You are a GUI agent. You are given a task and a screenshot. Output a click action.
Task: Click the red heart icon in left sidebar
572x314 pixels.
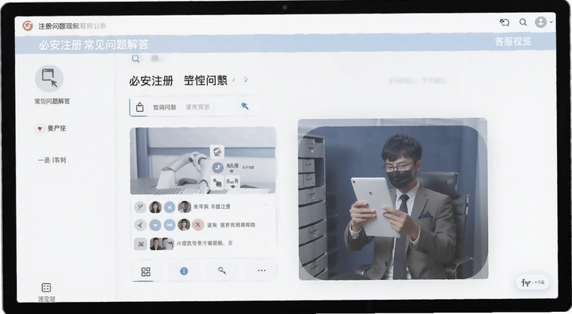pos(39,128)
